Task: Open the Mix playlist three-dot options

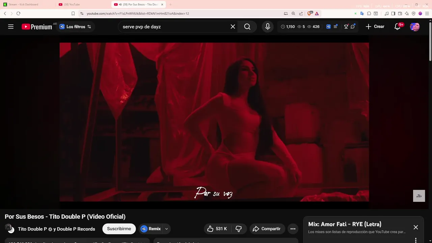Action: click(x=416, y=240)
